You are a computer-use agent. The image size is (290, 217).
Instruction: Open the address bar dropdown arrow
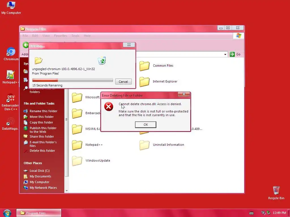pos(225,54)
